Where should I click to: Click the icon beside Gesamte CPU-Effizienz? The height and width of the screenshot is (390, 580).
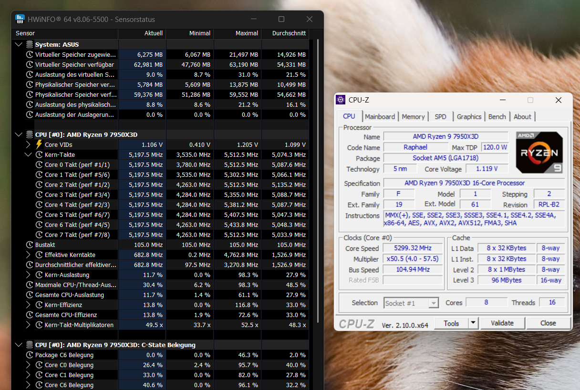[x=30, y=315]
